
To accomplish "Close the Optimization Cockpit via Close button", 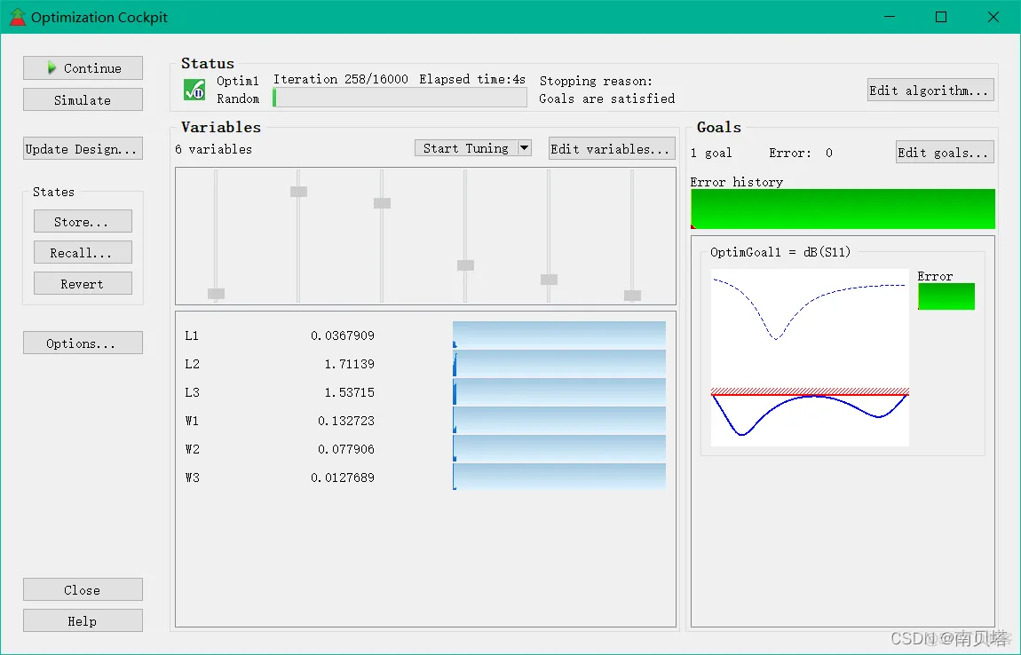I will click(83, 589).
